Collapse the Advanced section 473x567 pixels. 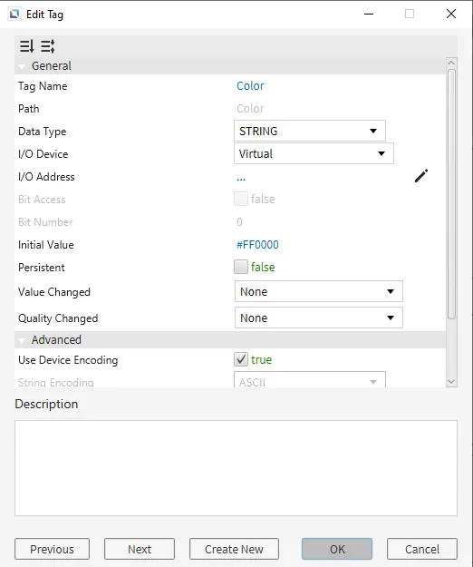pyautogui.click(x=22, y=340)
